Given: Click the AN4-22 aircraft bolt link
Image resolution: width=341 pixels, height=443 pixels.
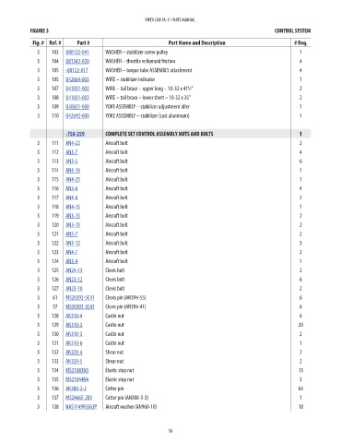Looking at the screenshot, I should tap(73, 143).
